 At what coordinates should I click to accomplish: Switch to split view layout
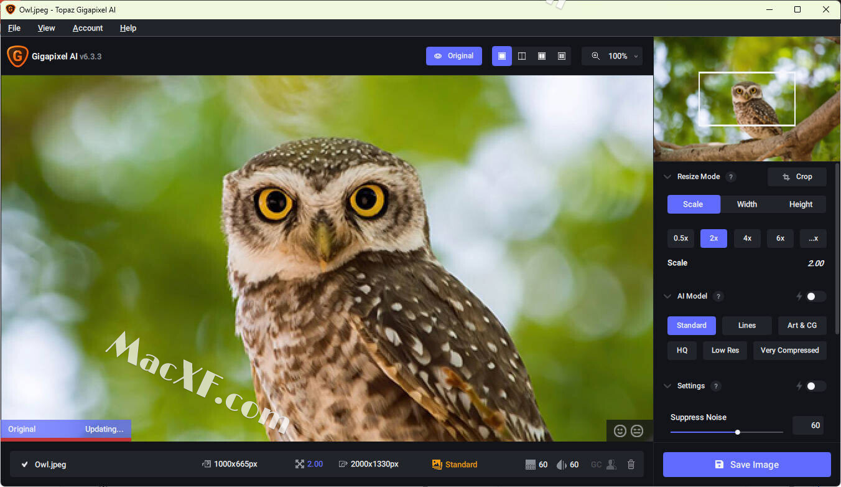[x=522, y=56]
